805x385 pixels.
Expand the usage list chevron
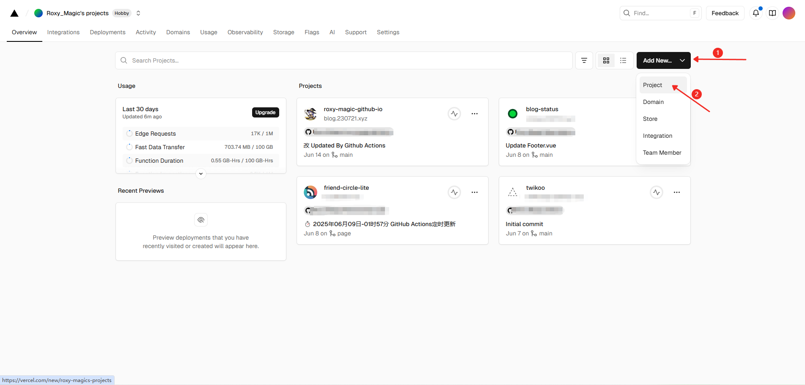coord(201,174)
